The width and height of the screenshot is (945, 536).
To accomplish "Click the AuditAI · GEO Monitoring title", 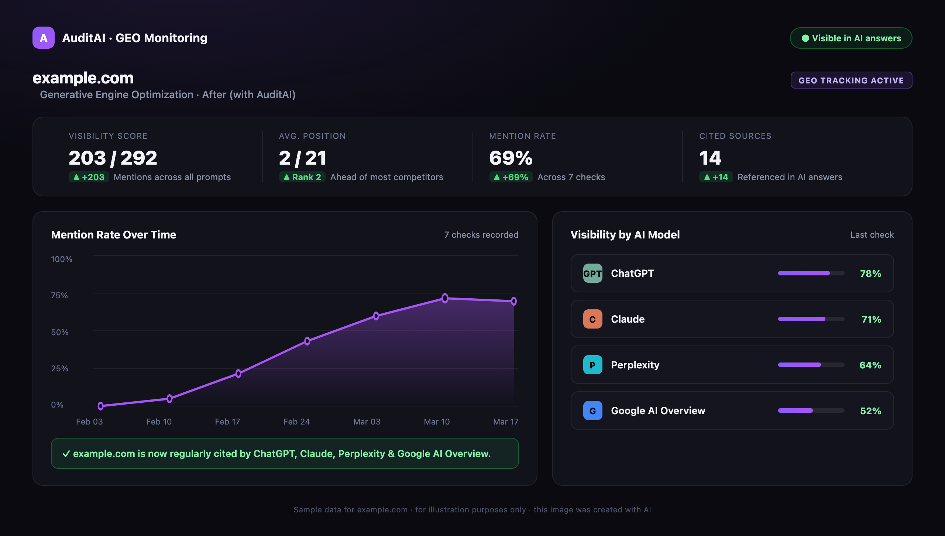I will tap(135, 38).
